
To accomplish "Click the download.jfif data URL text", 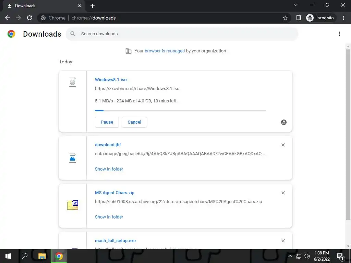I will [x=180, y=154].
